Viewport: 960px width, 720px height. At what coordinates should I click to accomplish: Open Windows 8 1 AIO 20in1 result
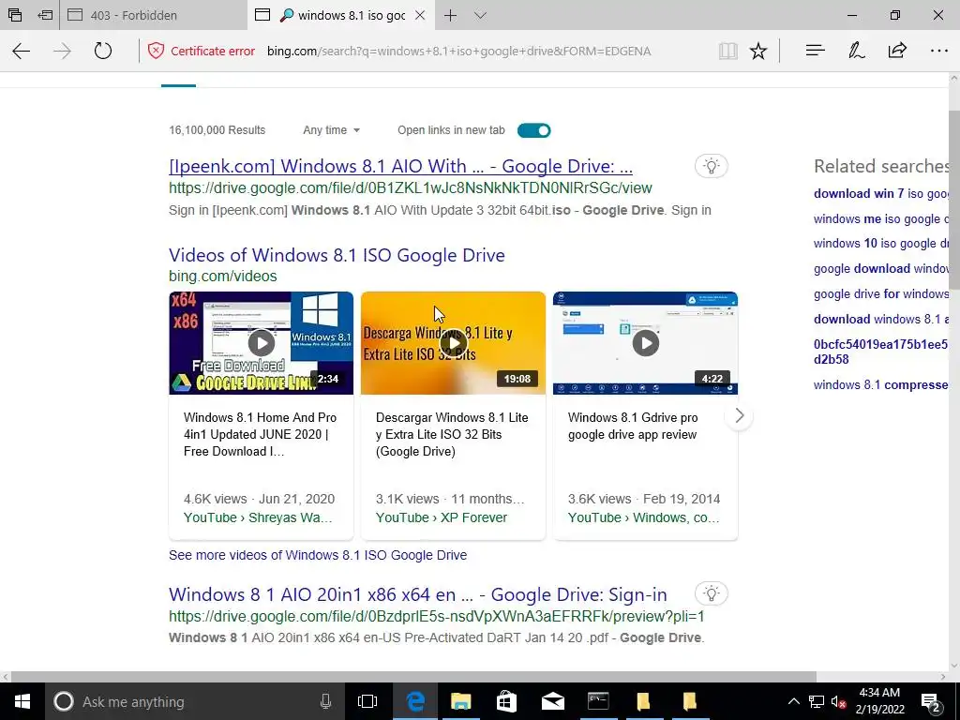pyautogui.click(x=417, y=594)
